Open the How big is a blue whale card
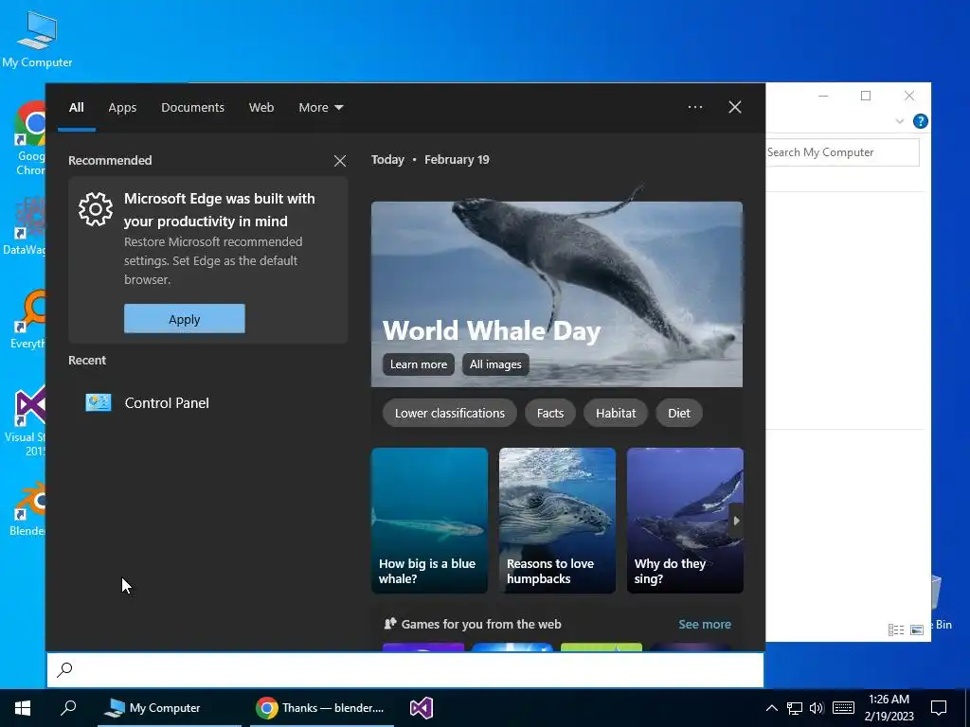 click(429, 521)
